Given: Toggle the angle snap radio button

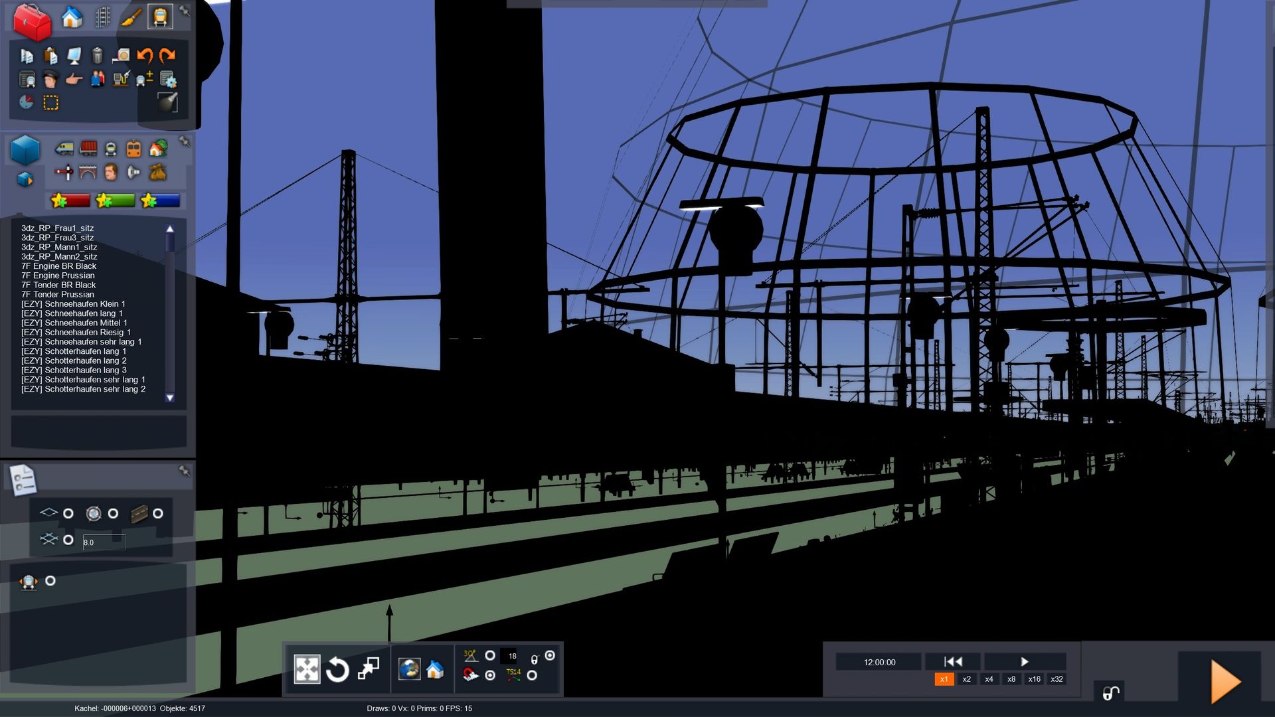Looking at the screenshot, I should coord(490,655).
